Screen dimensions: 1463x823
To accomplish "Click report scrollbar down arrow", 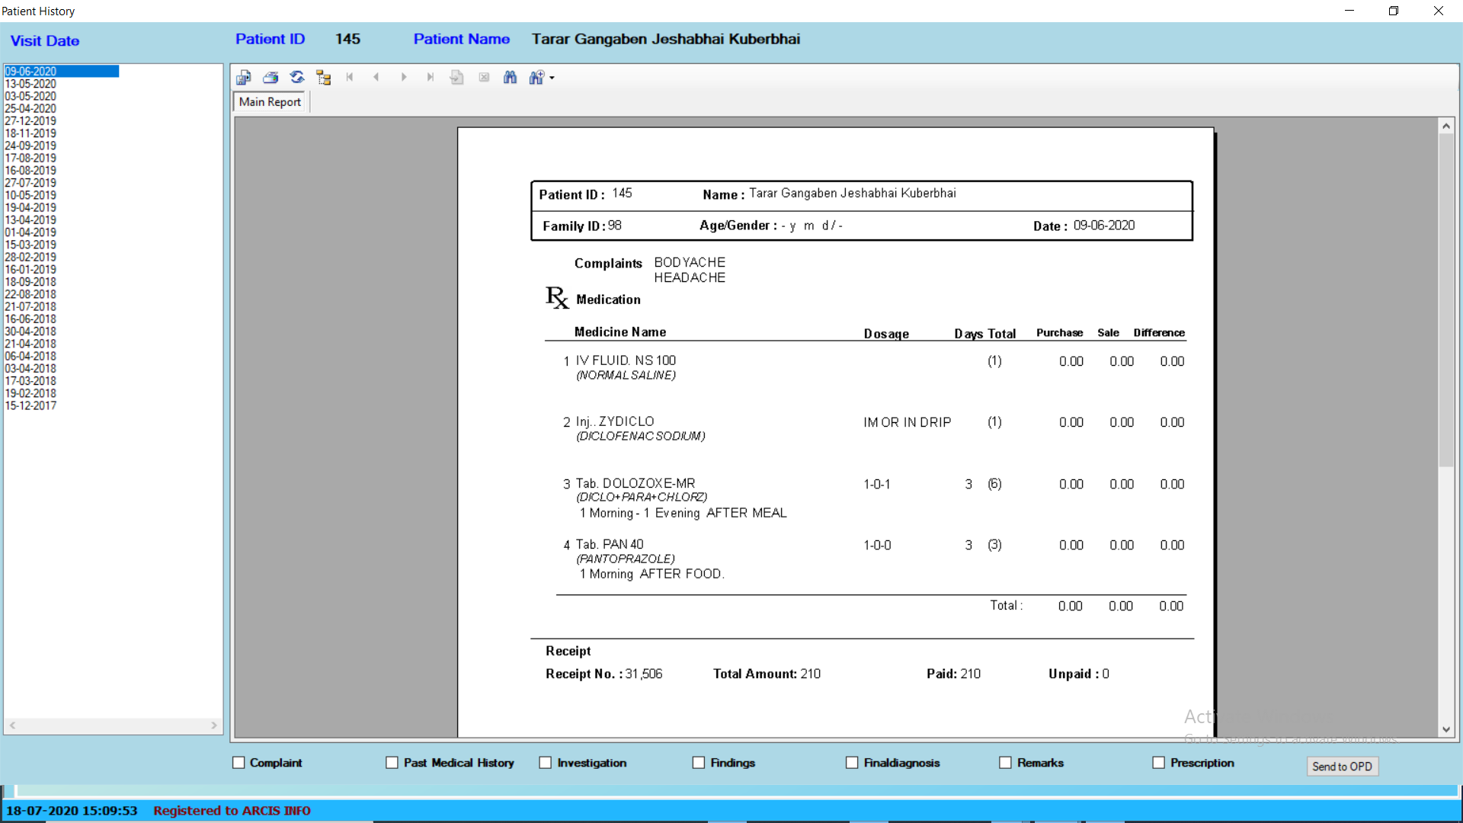I will [x=1445, y=729].
